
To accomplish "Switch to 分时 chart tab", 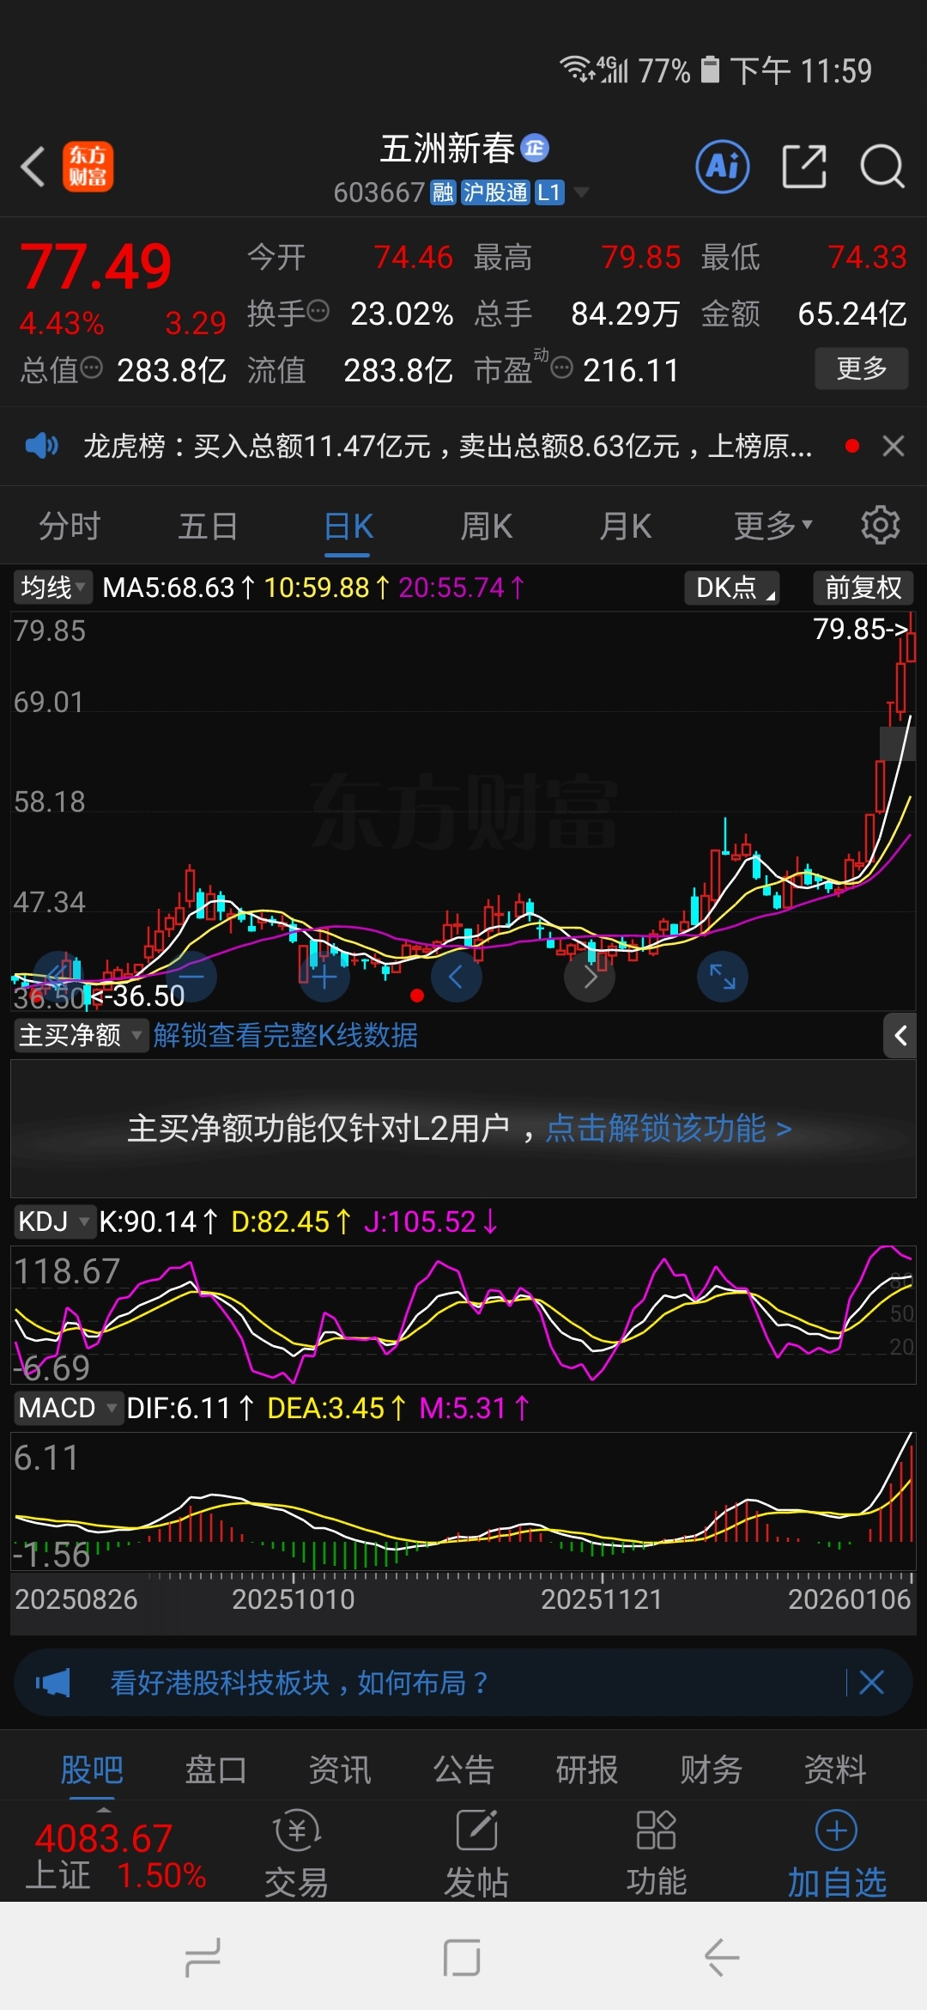I will [x=70, y=525].
